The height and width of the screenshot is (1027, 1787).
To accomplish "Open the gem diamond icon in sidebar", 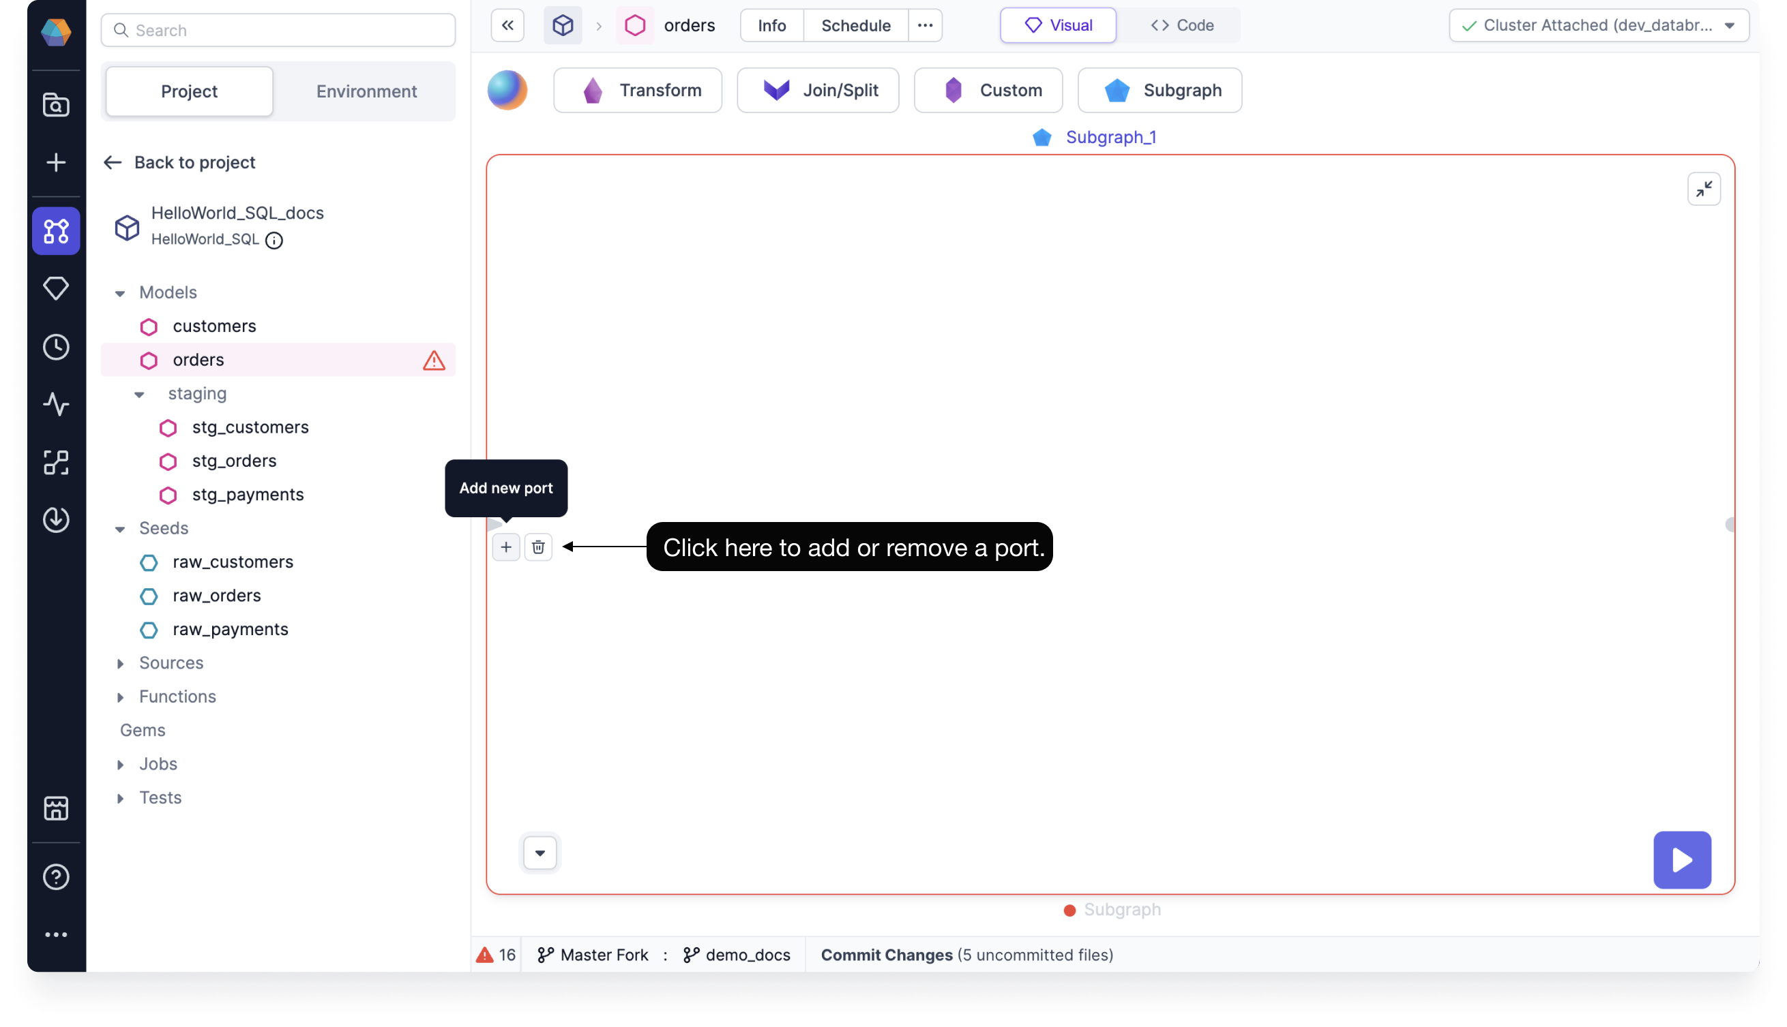I will (x=56, y=288).
